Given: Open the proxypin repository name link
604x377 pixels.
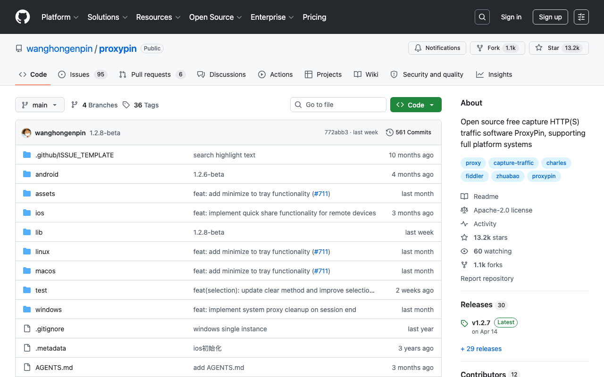Looking at the screenshot, I should click(118, 49).
